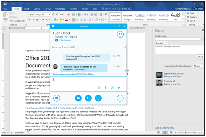Justify the paragraph text
This screenshot has height=137, width=206.
[x=85, y=20]
